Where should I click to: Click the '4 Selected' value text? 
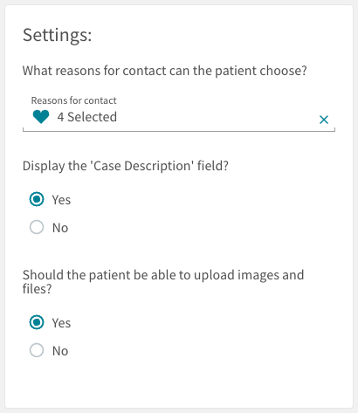point(87,117)
